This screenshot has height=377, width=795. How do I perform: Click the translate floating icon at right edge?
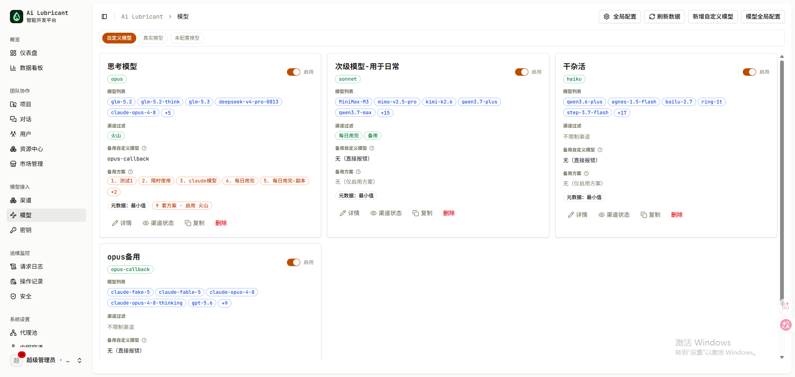785,325
